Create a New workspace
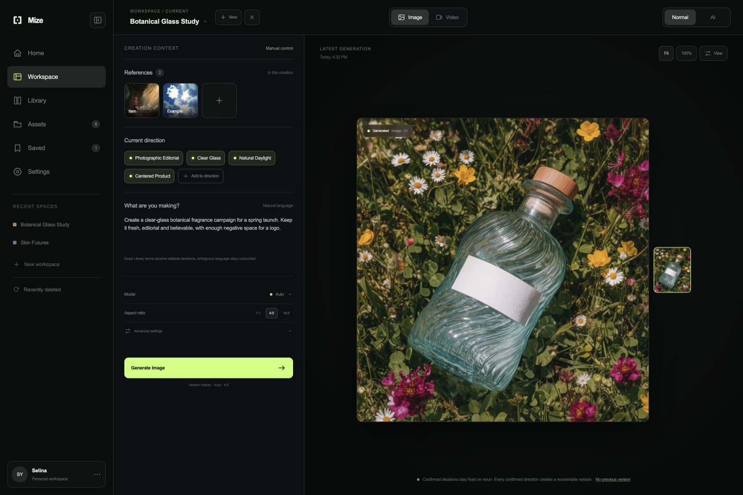 (37, 265)
